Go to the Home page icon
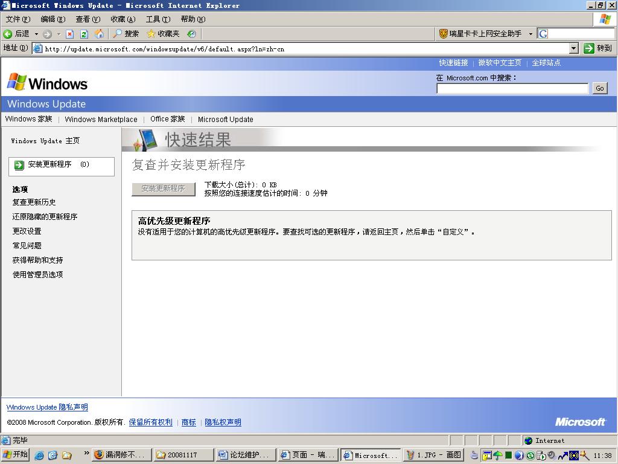This screenshot has width=618, height=464. [x=99, y=34]
